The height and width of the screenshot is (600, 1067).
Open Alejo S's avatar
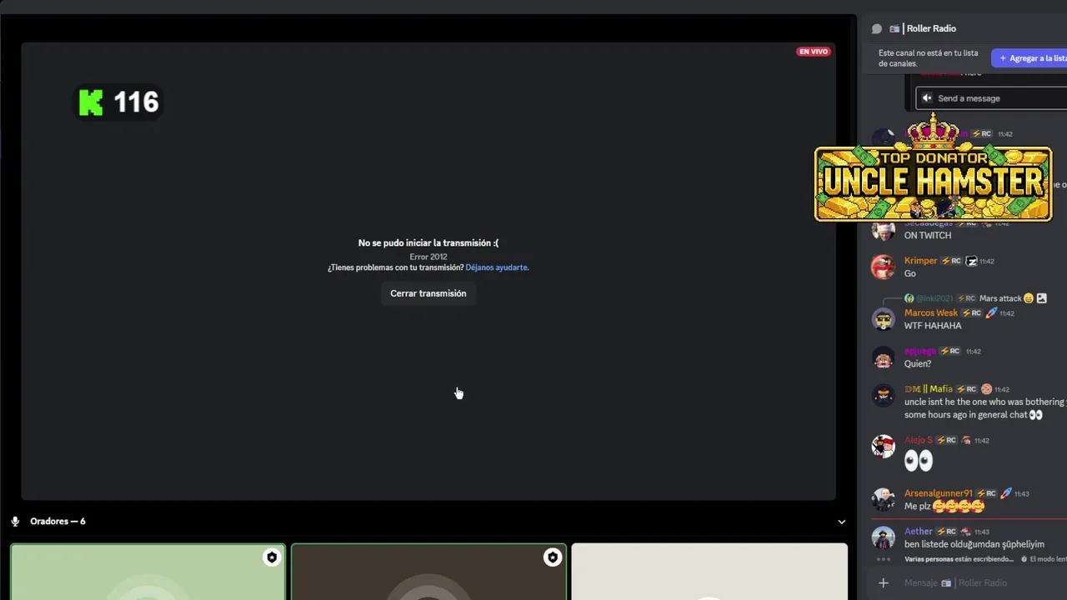[883, 447]
